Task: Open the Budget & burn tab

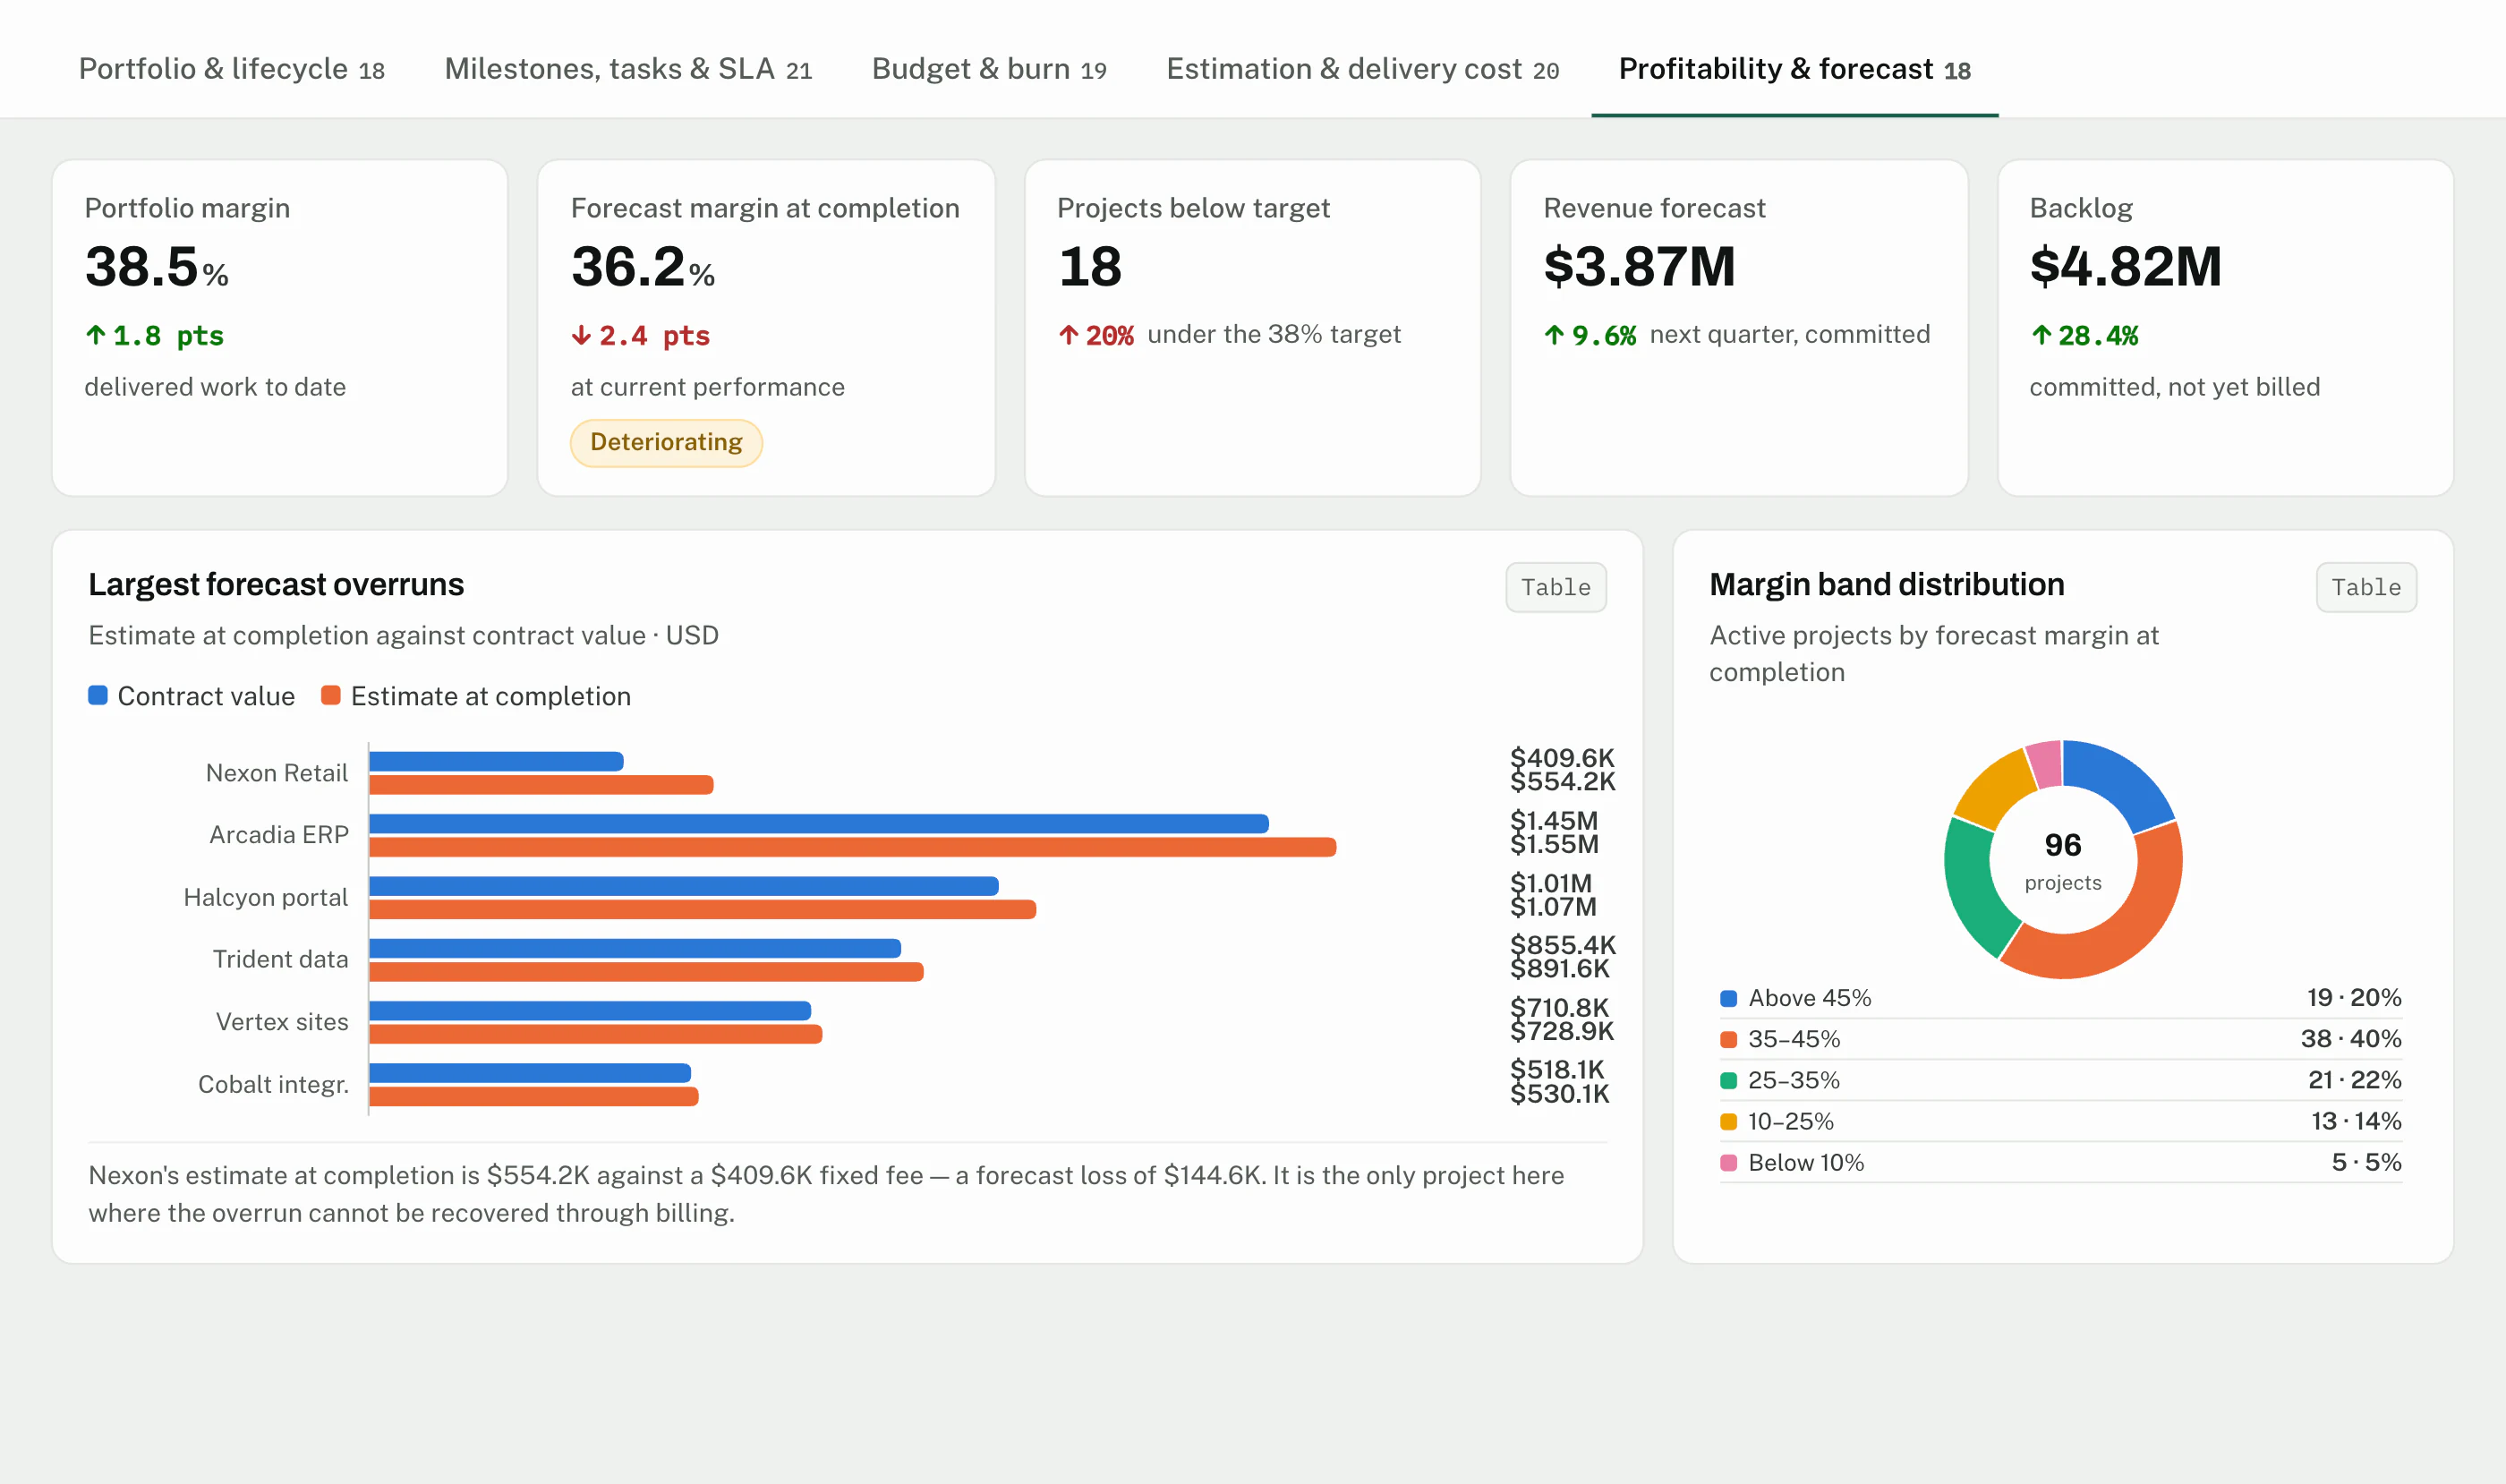Action: point(989,69)
